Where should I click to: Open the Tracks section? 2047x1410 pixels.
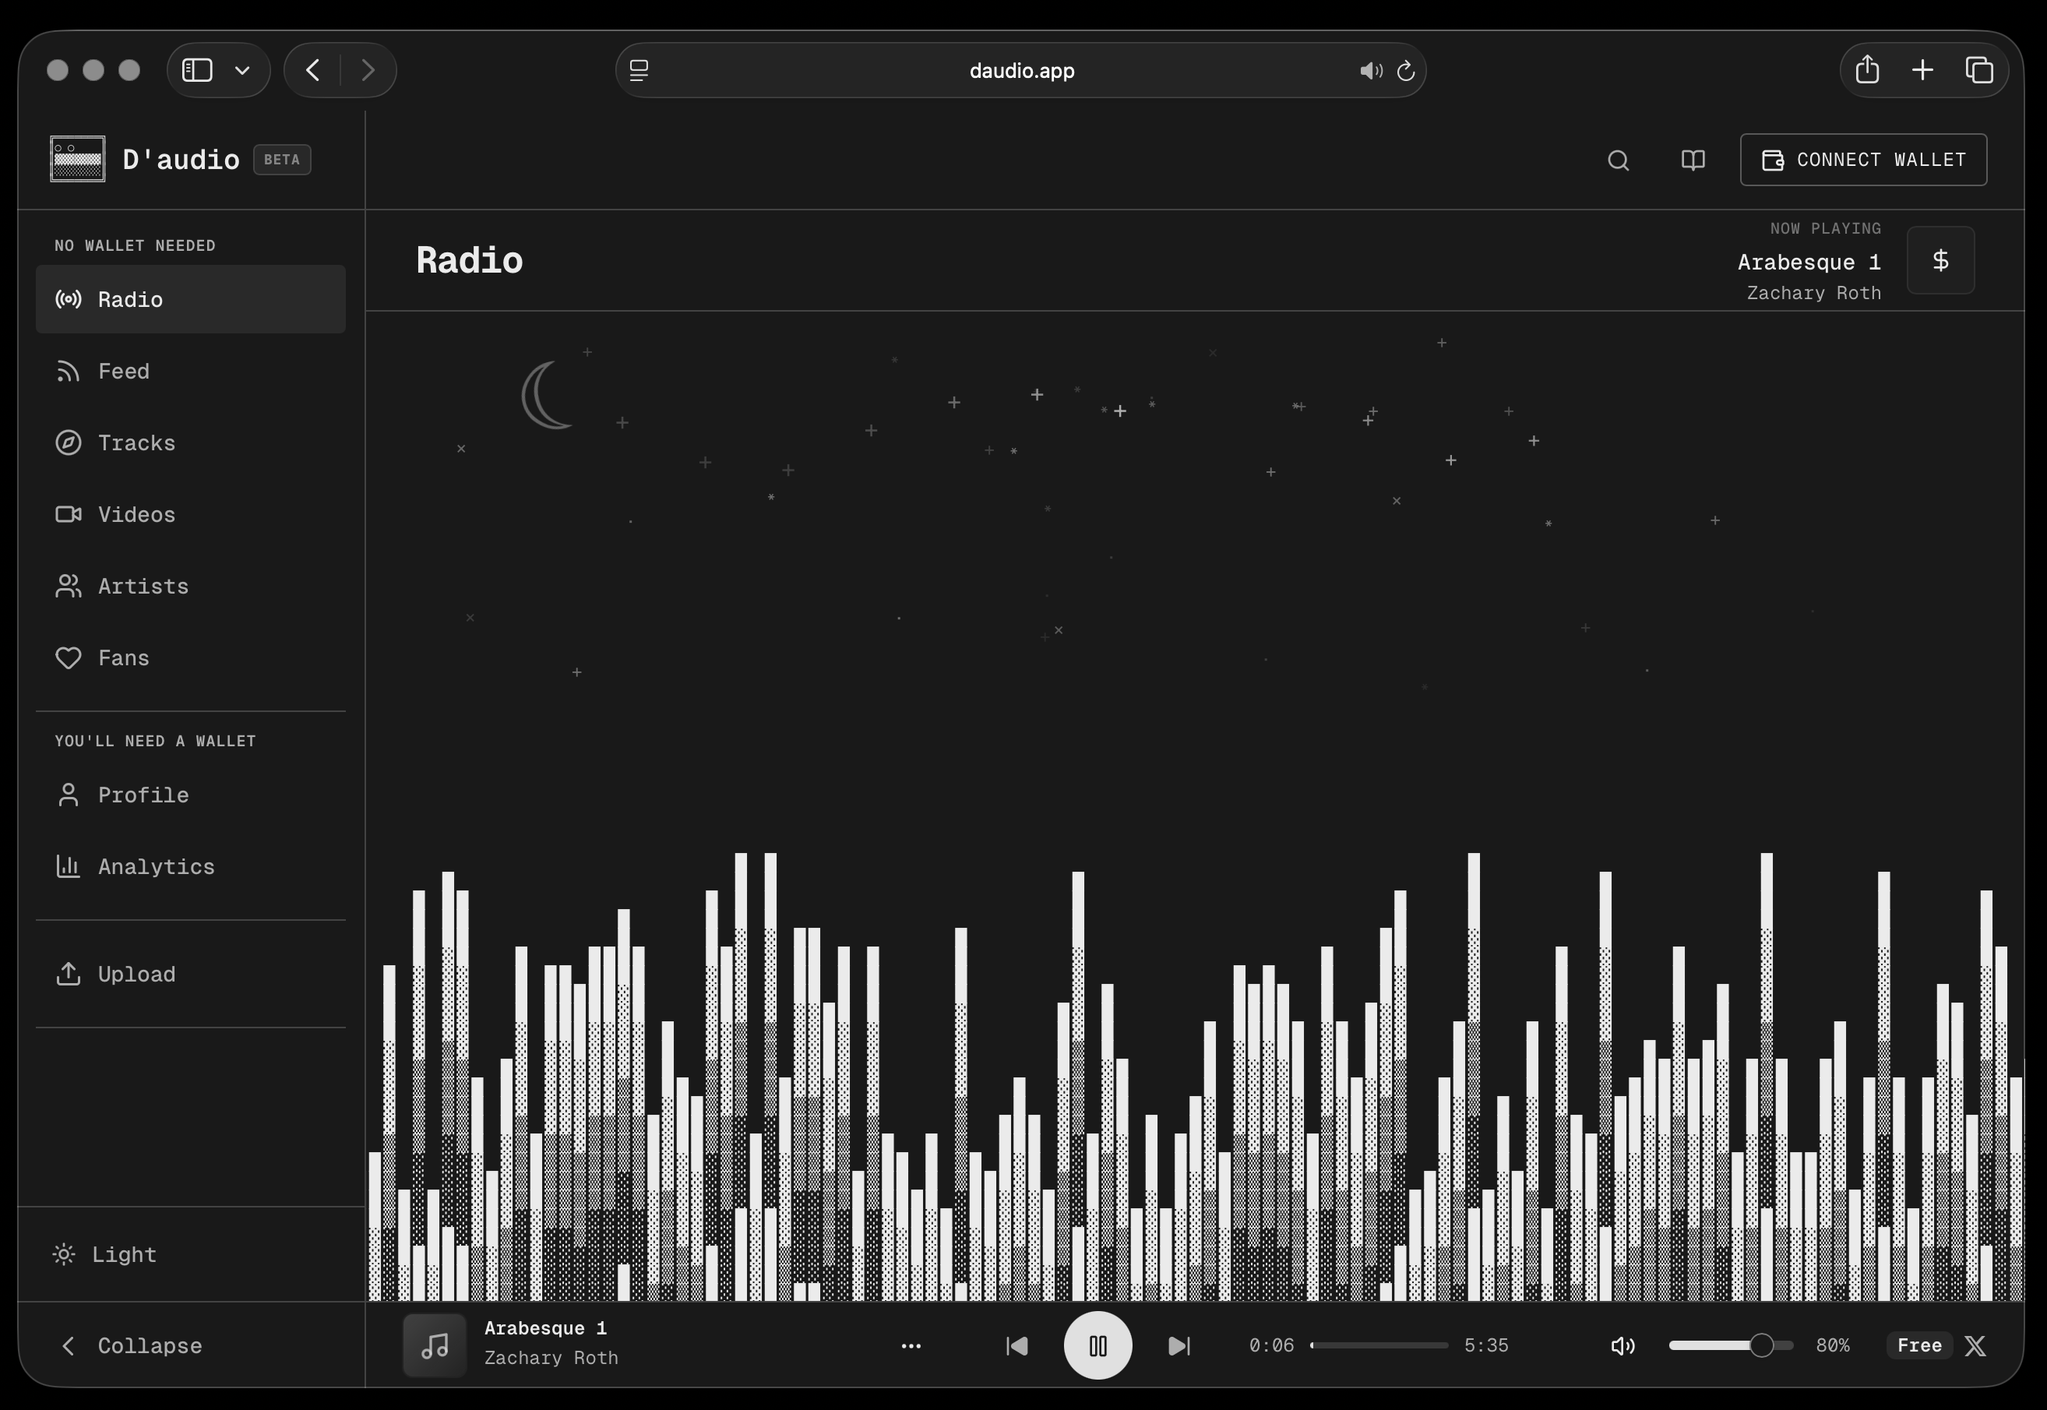[137, 442]
